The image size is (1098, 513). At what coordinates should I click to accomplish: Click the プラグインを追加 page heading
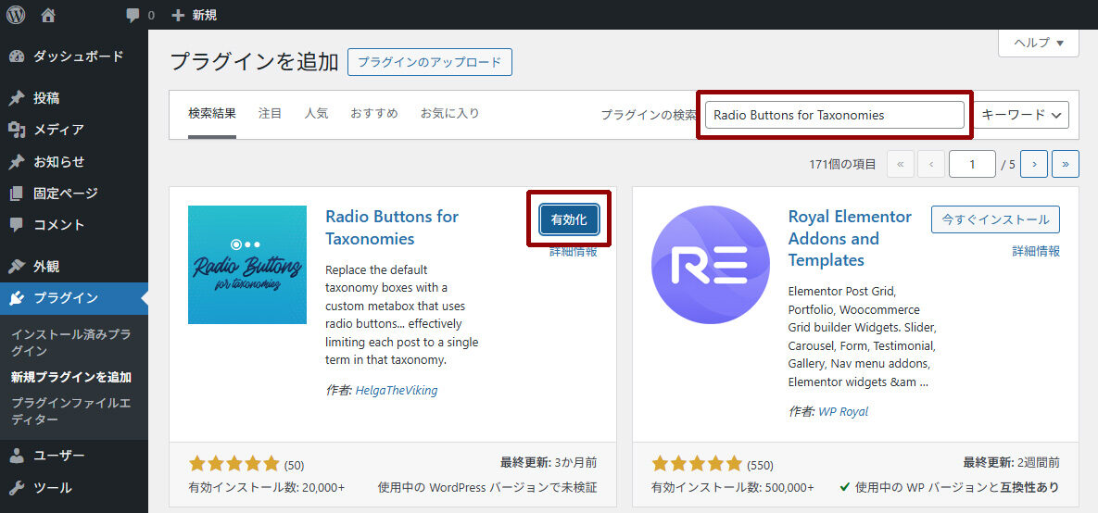[x=255, y=62]
